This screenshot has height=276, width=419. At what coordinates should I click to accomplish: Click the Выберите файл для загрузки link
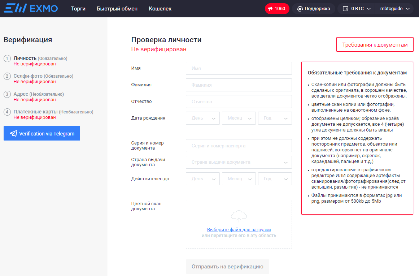pyautogui.click(x=239, y=230)
